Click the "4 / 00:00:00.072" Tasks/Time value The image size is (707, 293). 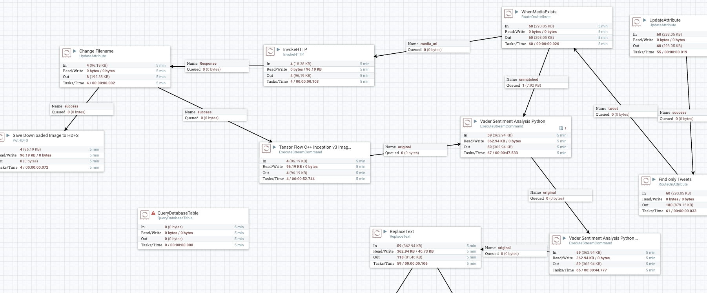tap(34, 167)
